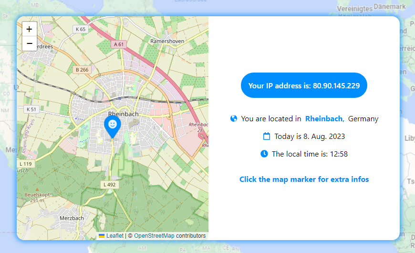This screenshot has width=415, height=253.
Task: Click the calendar icon beside the date
Action: (267, 136)
